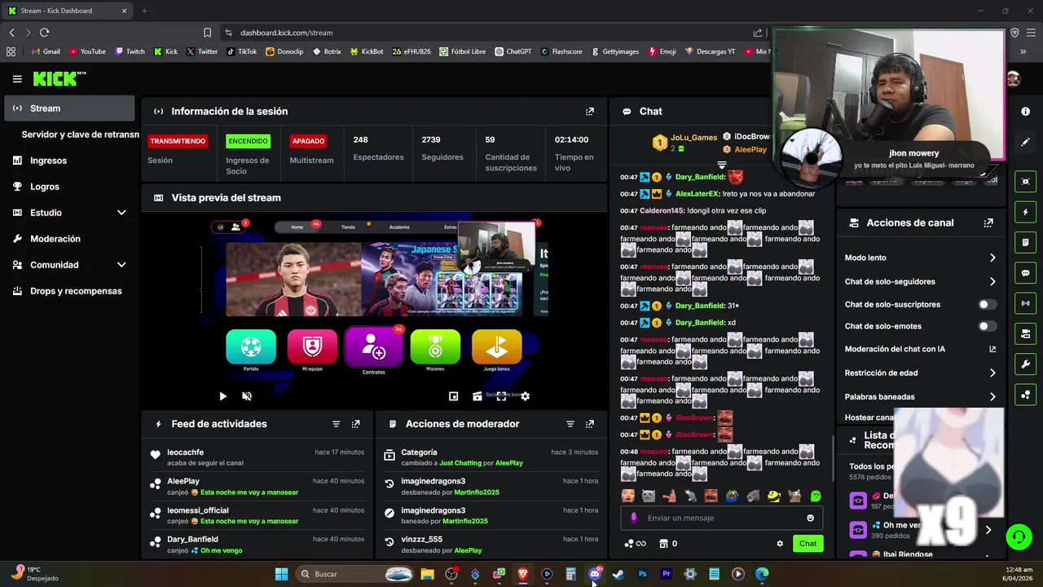This screenshot has width=1043, height=587.
Task: Click the browser address bar URL
Action: [x=286, y=33]
